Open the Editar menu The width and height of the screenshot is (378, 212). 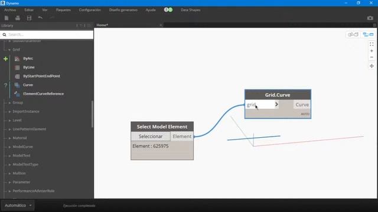(29, 10)
